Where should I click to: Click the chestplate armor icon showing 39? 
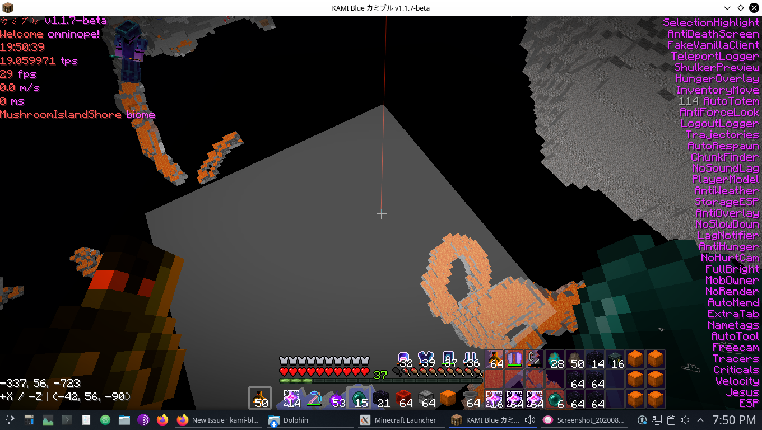(427, 359)
